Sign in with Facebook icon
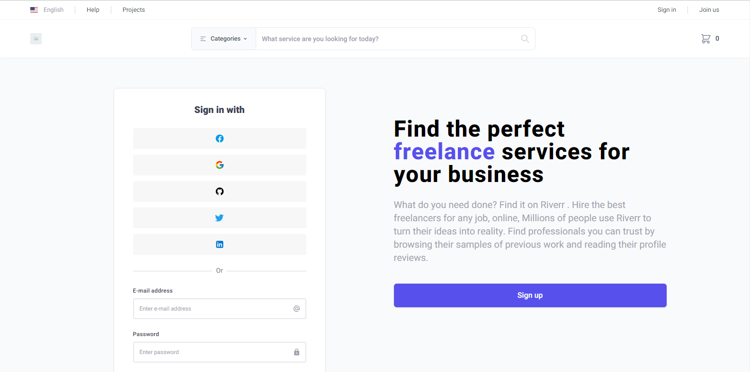This screenshot has height=372, width=750. coord(220,138)
